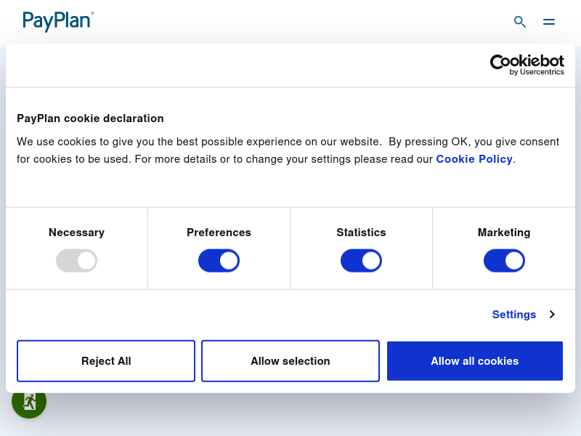
Task: Open the search magnifier icon
Action: pos(520,22)
